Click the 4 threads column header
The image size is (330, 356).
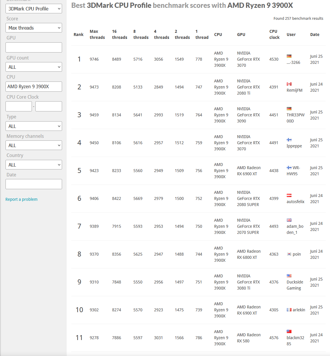coord(162,34)
